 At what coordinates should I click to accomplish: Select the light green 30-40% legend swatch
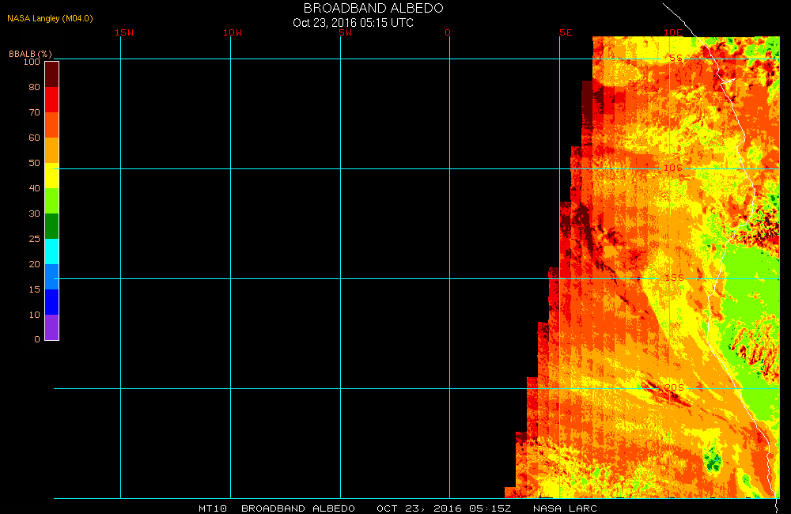point(51,201)
